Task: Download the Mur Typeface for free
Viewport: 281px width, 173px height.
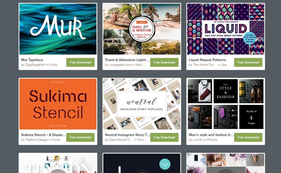Action: [x=80, y=62]
